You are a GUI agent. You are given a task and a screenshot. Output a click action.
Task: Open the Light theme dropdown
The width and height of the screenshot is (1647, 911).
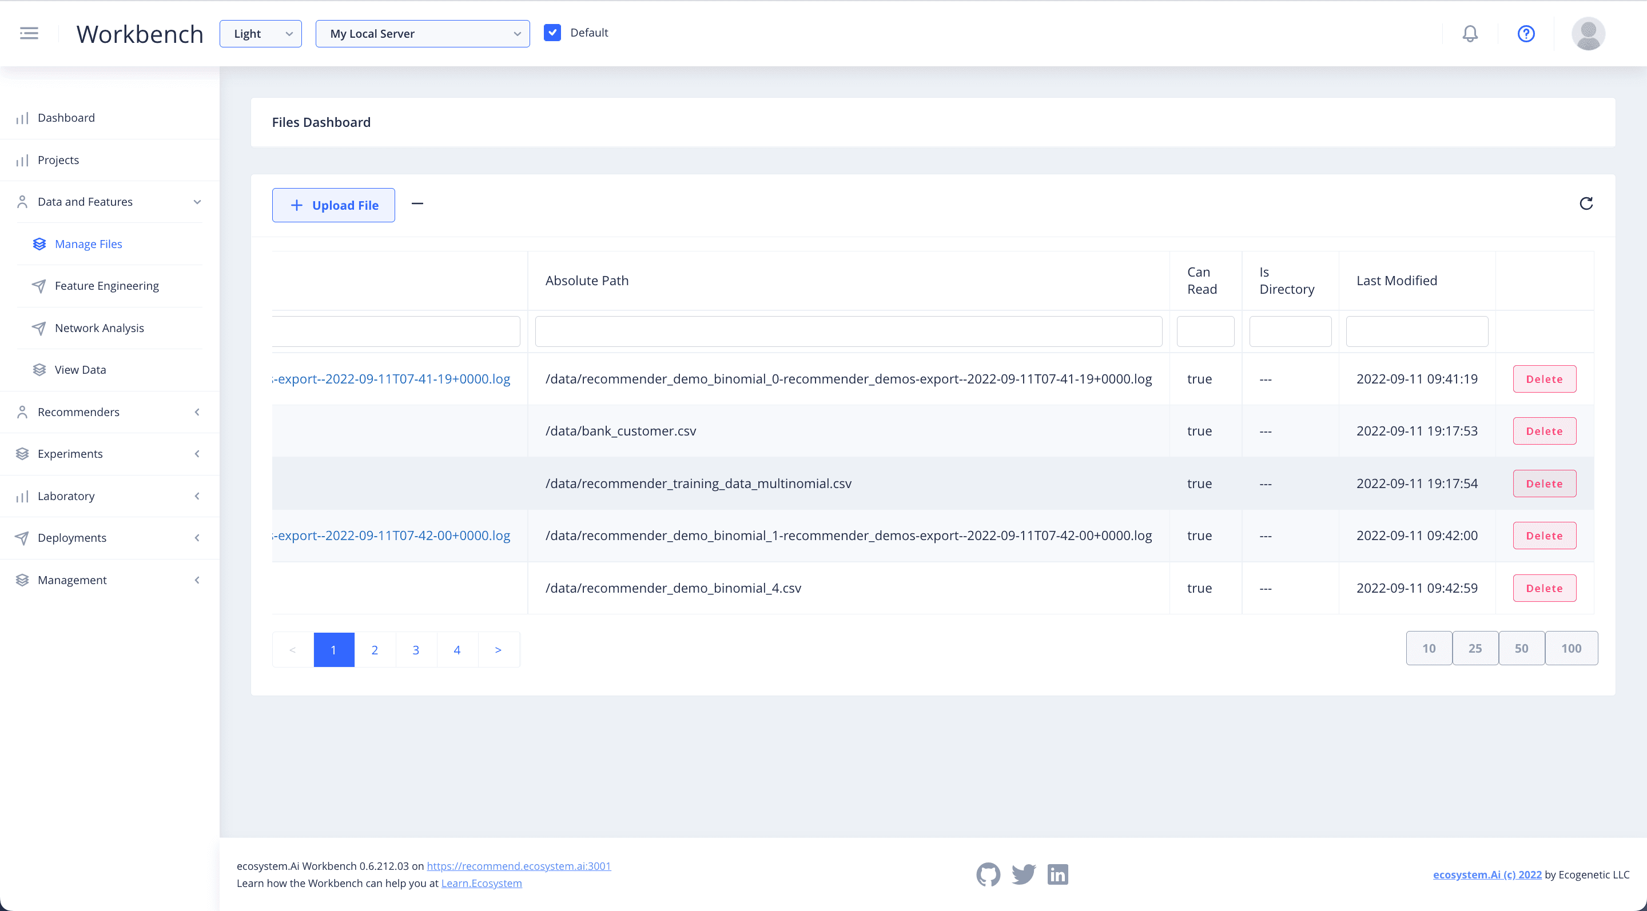(260, 34)
